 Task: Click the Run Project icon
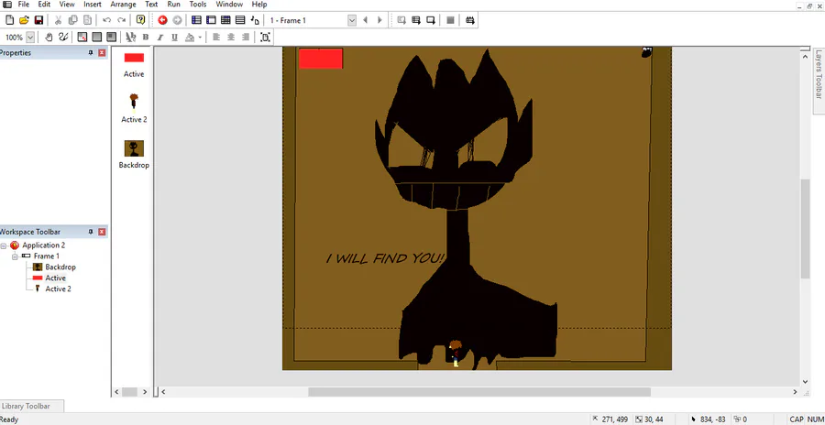(401, 20)
